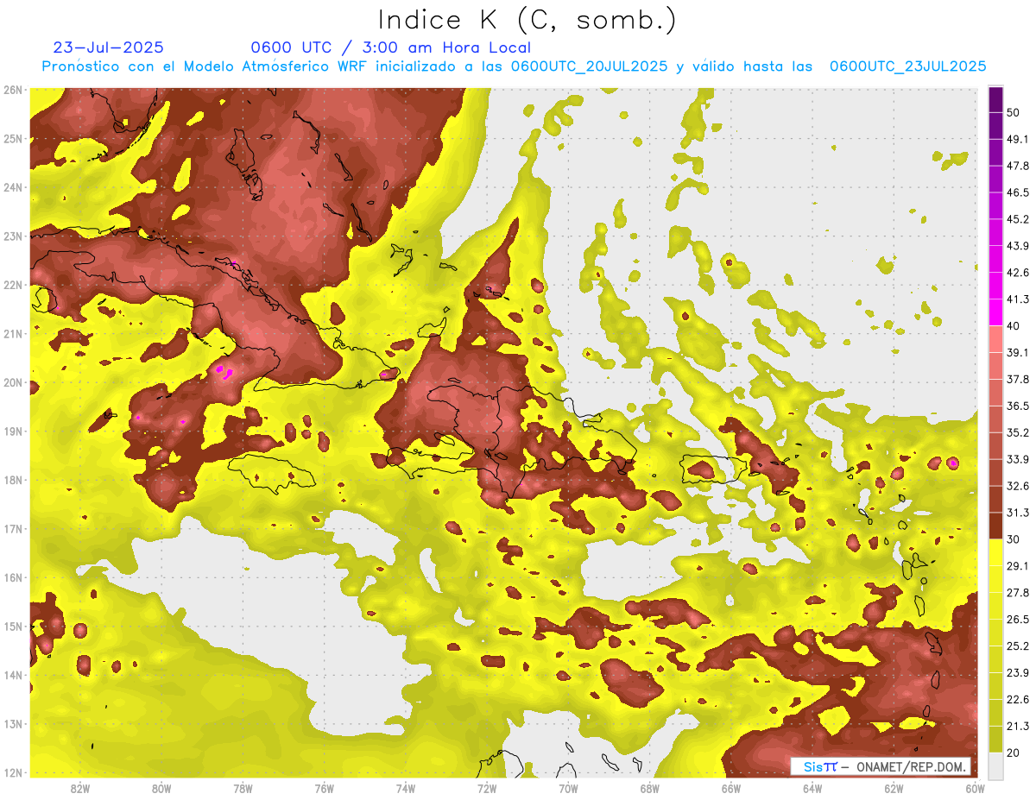Select the "16N" latitude label
The width and height of the screenshot is (1036, 800).
12,577
